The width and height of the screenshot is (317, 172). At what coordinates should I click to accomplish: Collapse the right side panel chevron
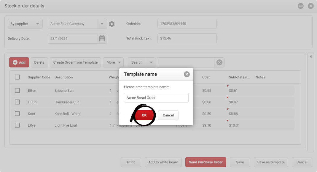click(310, 56)
